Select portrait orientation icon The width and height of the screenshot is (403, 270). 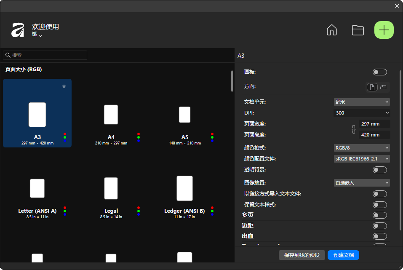(372, 87)
